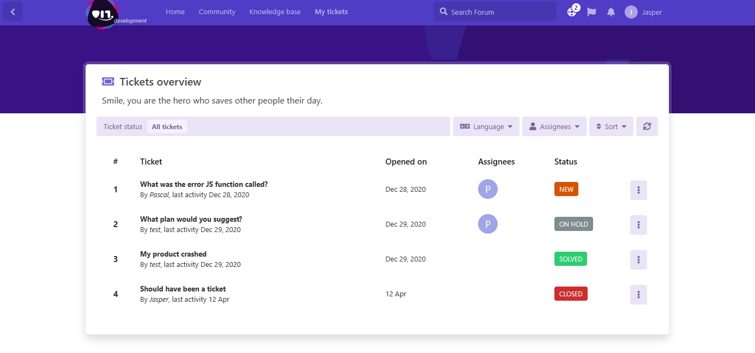Image resolution: width=755 pixels, height=353 pixels.
Task: Select the All tickets status filter
Action: [x=167, y=127]
